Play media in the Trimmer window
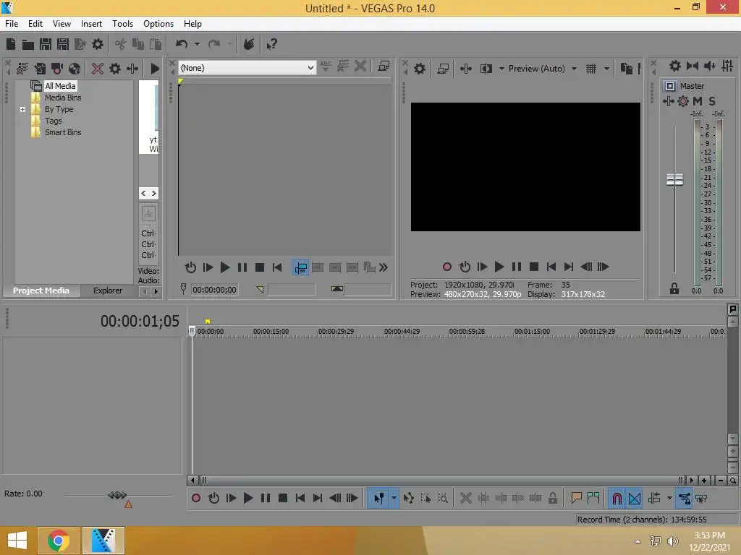The image size is (741, 555). (x=225, y=267)
